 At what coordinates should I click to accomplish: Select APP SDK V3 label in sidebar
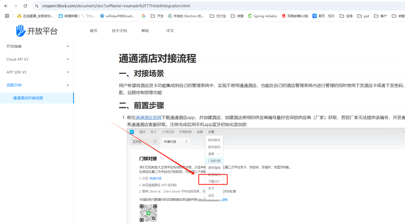coord(16,72)
